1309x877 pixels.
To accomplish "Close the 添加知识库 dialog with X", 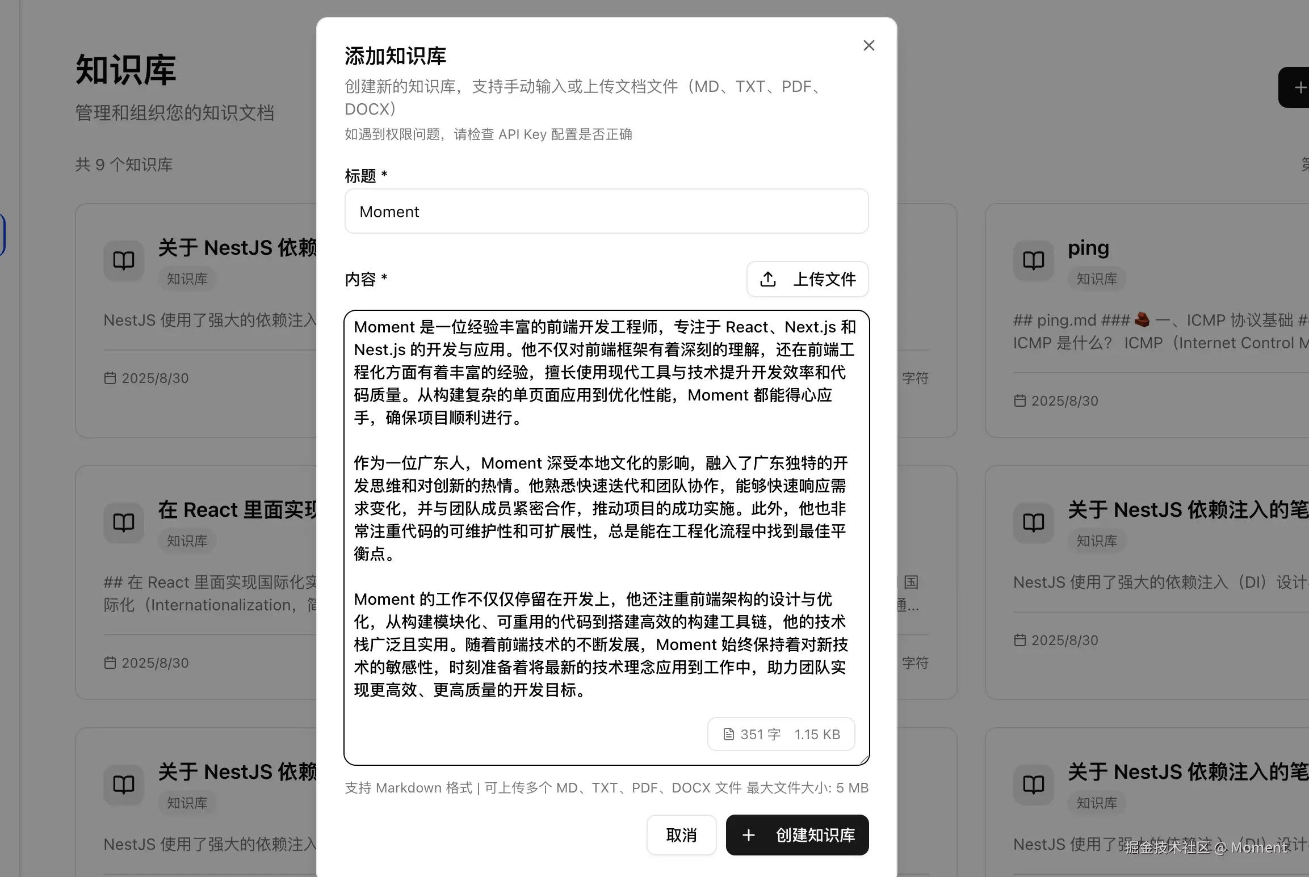I will click(x=869, y=45).
